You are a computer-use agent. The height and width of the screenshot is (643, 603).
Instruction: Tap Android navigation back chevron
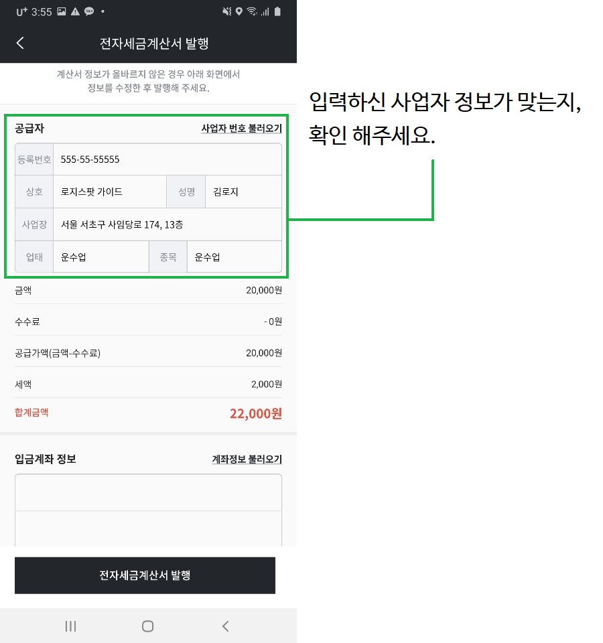coord(225,626)
